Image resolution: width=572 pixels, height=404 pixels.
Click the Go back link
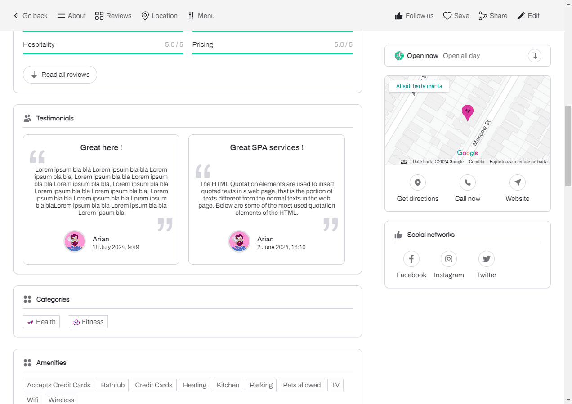pos(30,16)
